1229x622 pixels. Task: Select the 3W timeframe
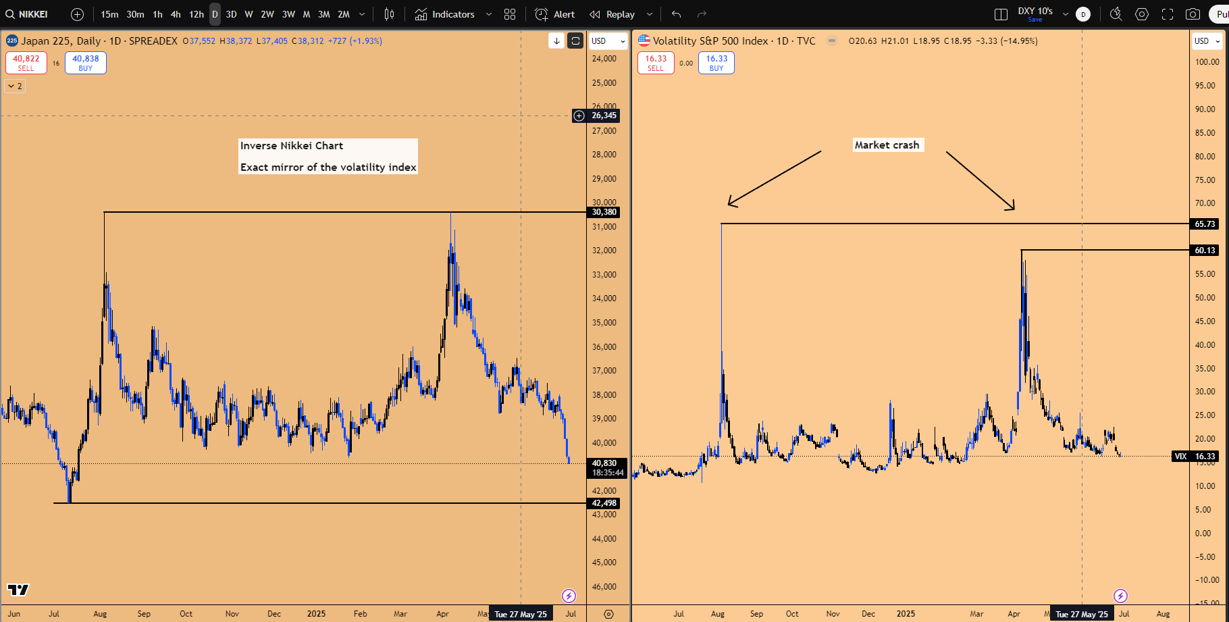click(x=288, y=14)
